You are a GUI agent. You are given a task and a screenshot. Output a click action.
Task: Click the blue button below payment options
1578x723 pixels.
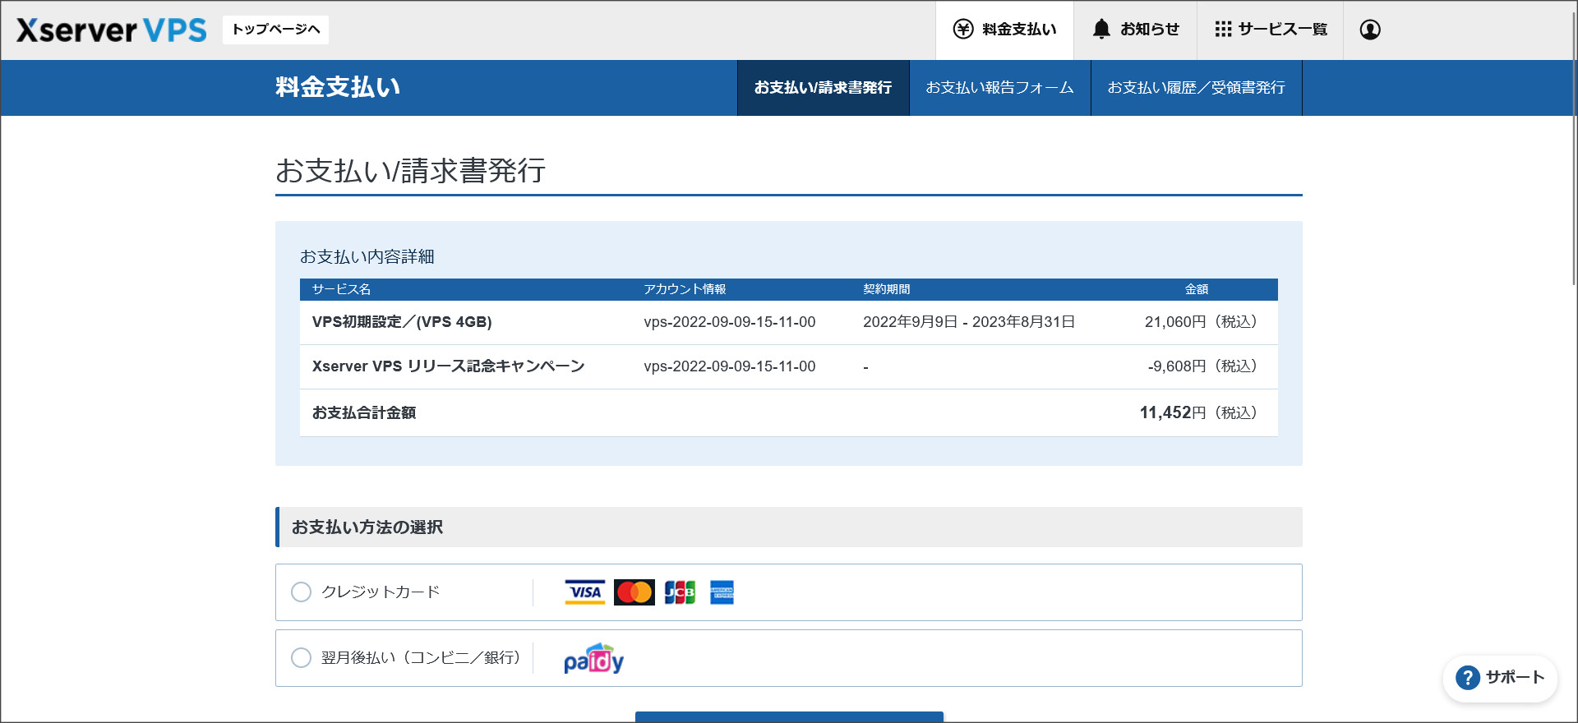pyautogui.click(x=789, y=717)
